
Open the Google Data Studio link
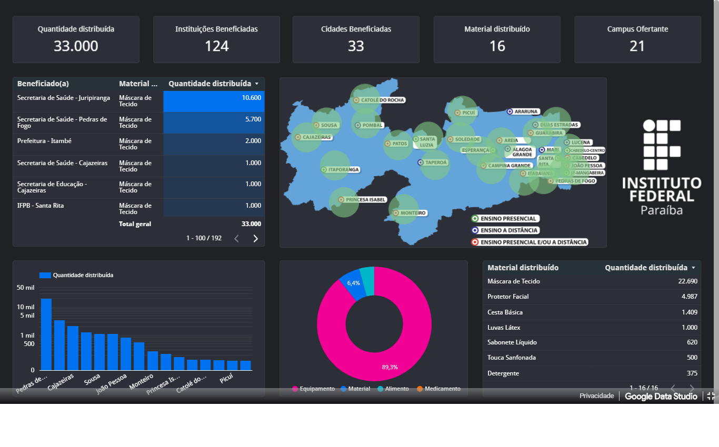[x=661, y=396]
